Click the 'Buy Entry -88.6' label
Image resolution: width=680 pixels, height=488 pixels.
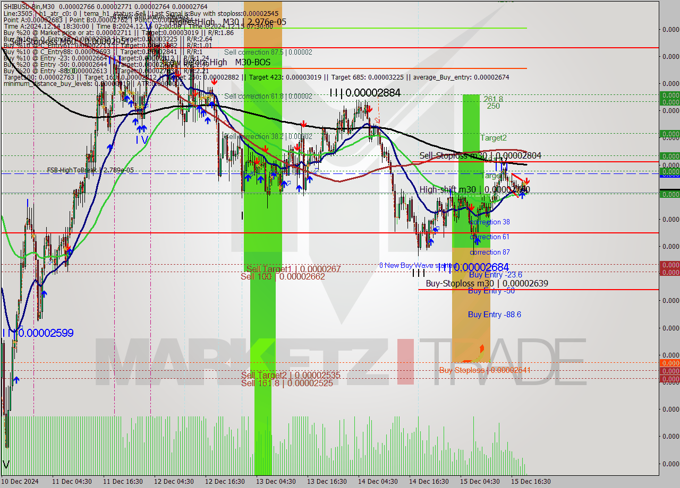(494, 315)
